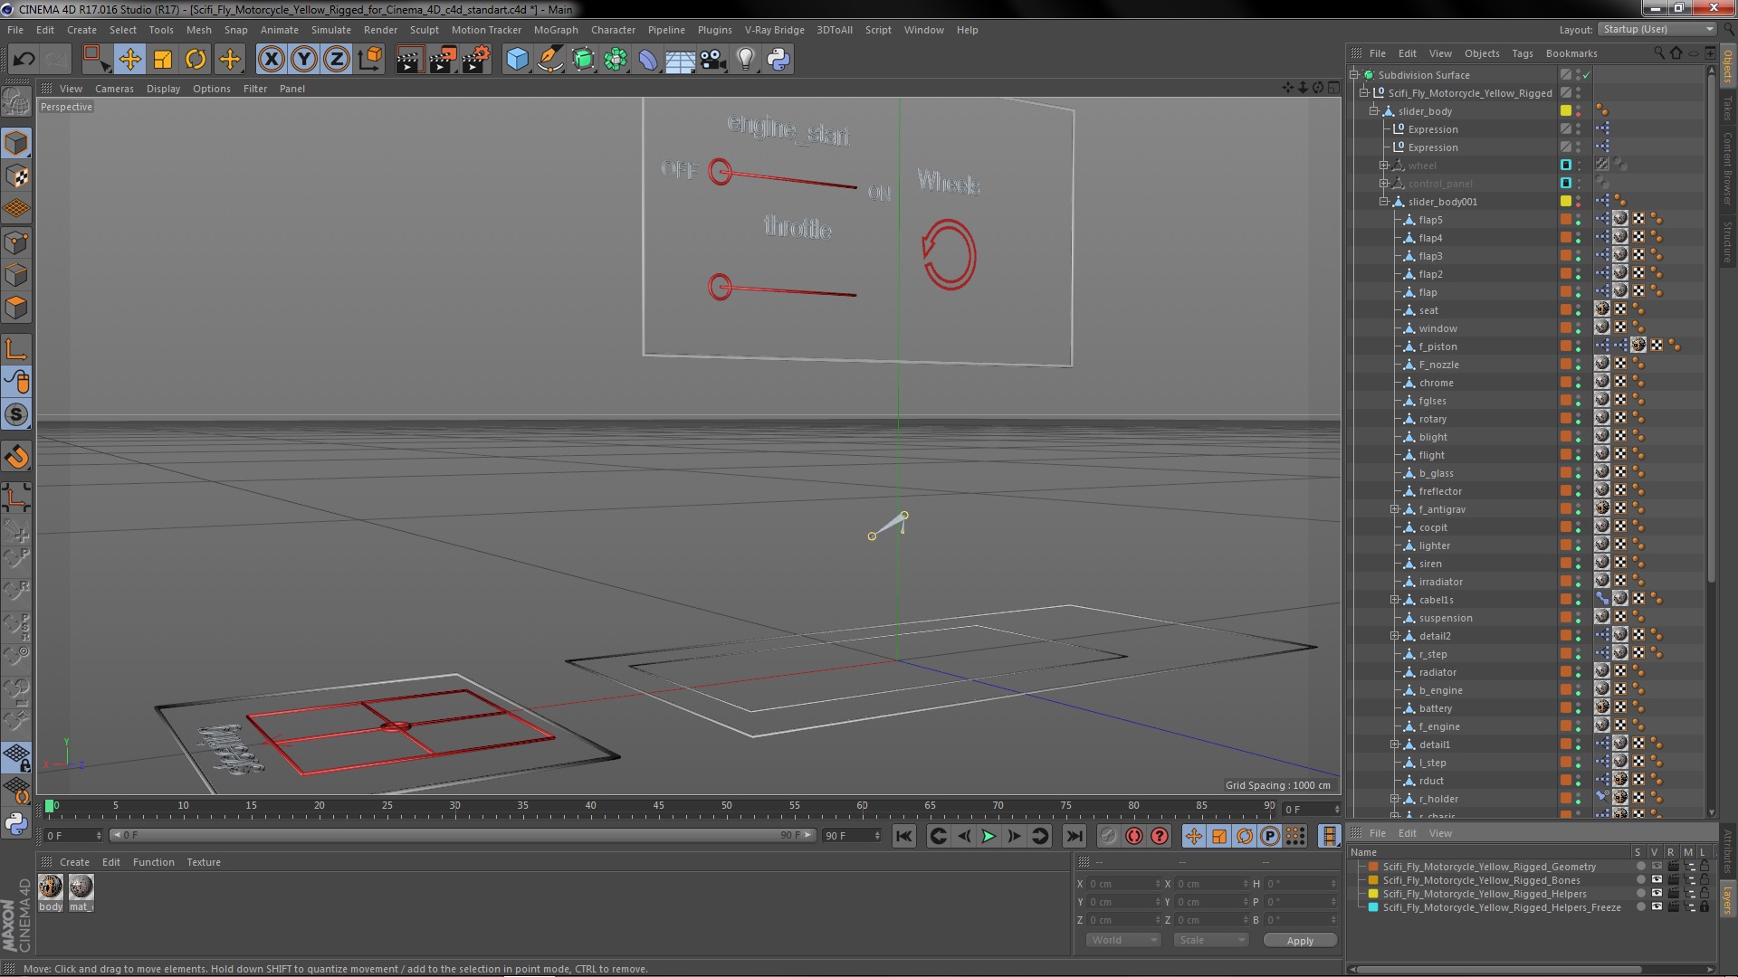Switch to Model mode cube icon

[16, 143]
